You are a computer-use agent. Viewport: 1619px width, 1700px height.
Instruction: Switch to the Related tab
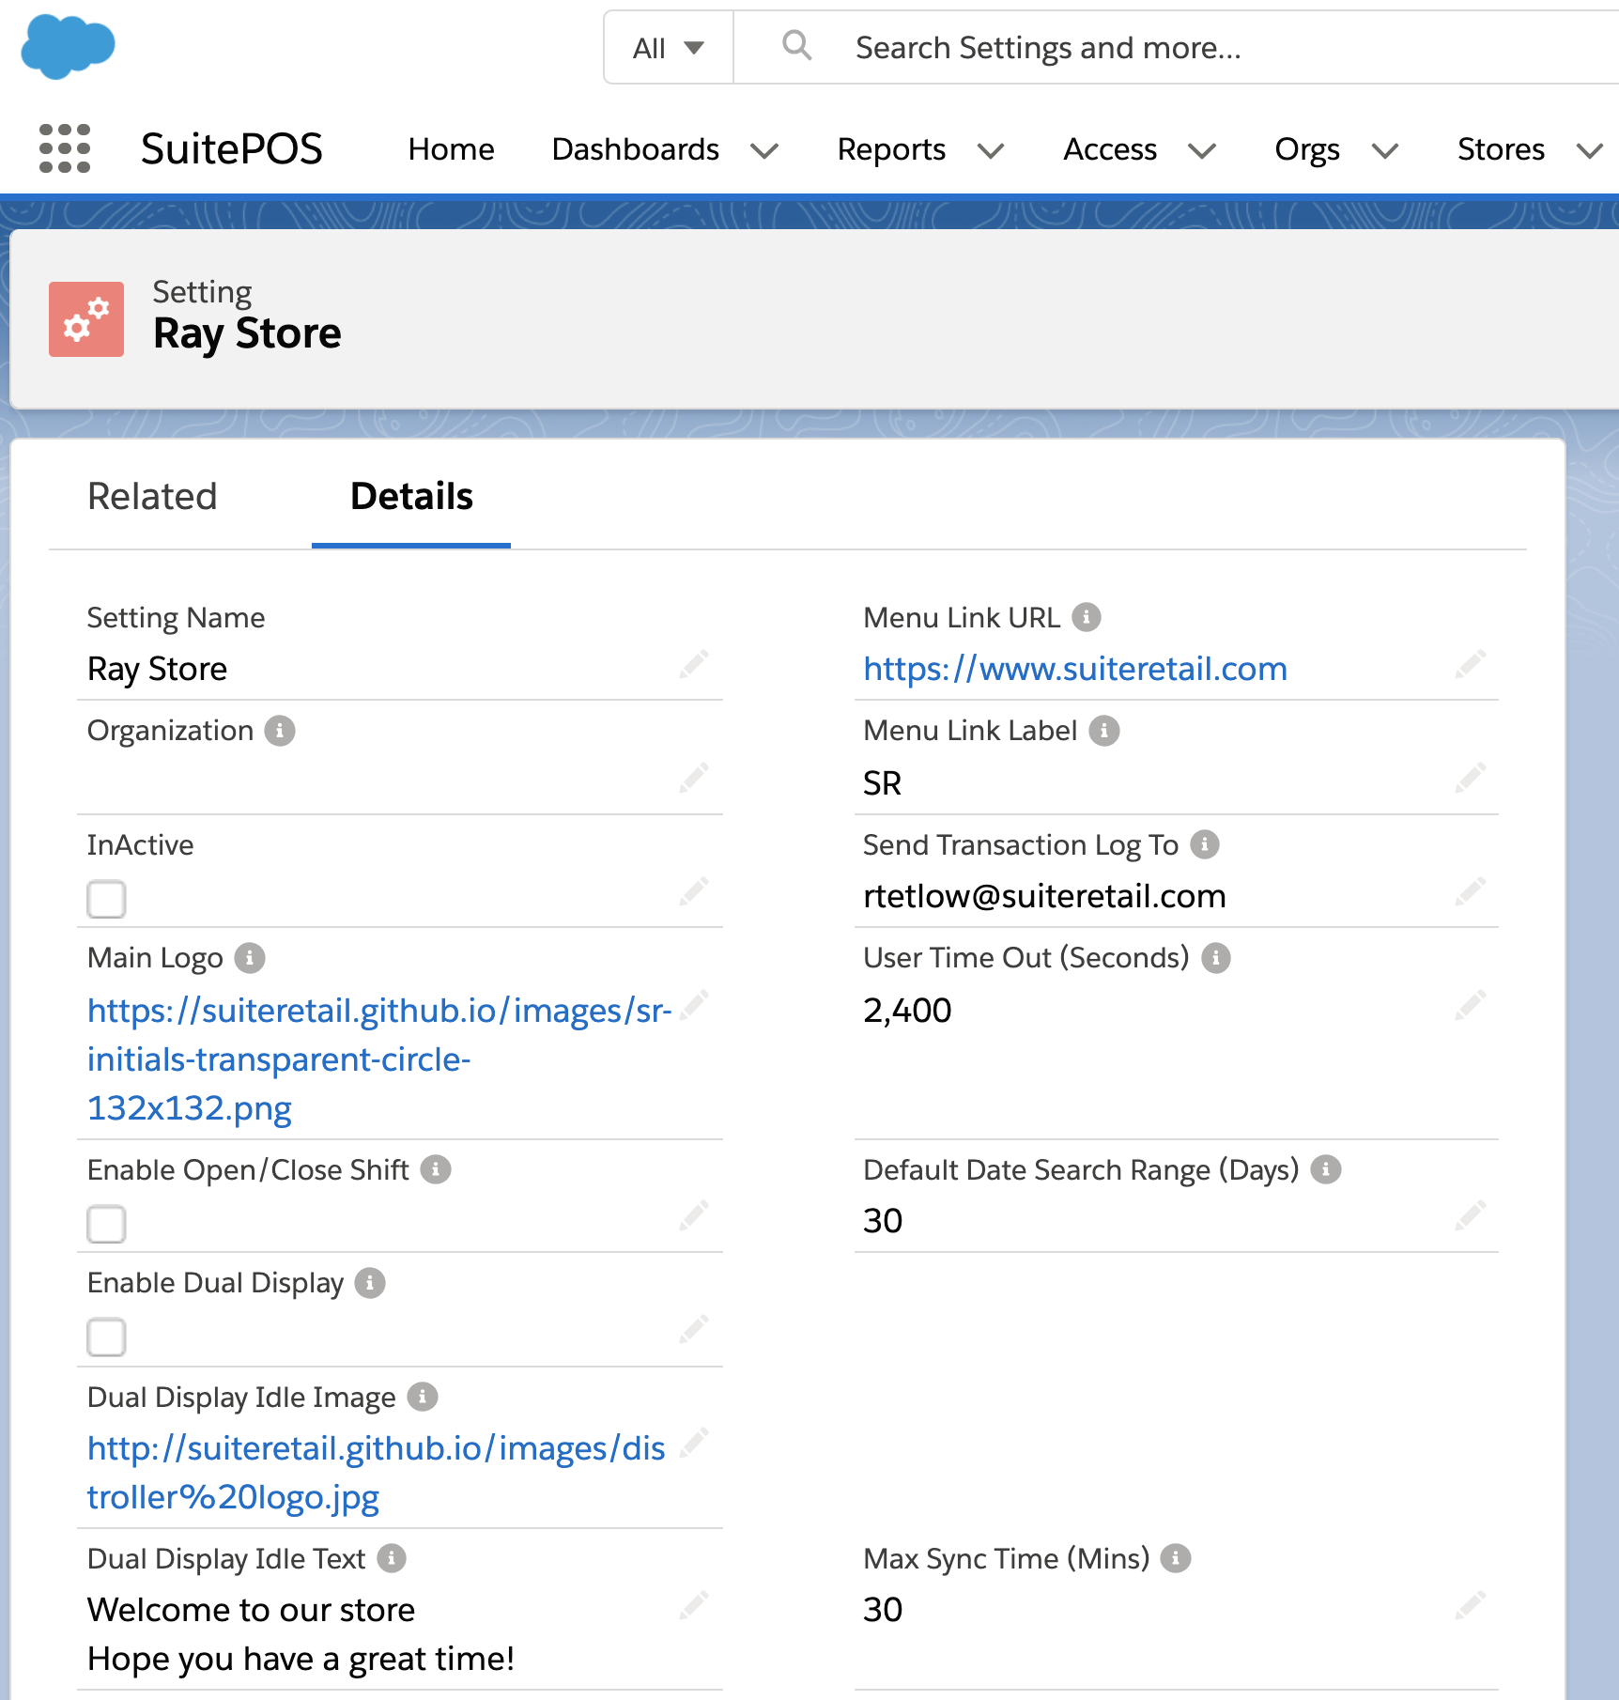152,497
